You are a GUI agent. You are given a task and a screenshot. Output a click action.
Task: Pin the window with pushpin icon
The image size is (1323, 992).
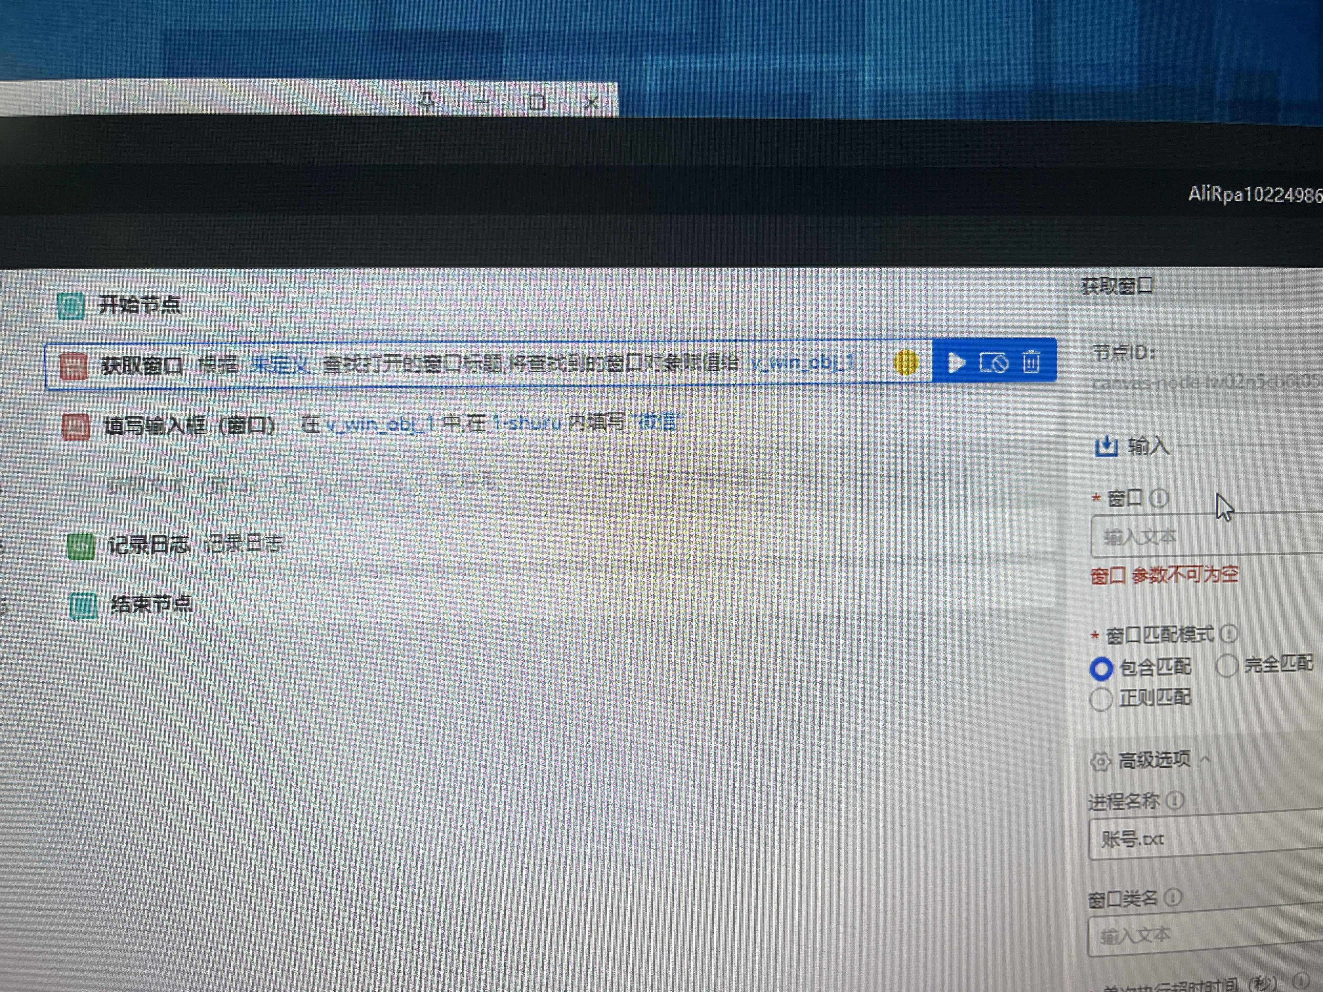427,102
